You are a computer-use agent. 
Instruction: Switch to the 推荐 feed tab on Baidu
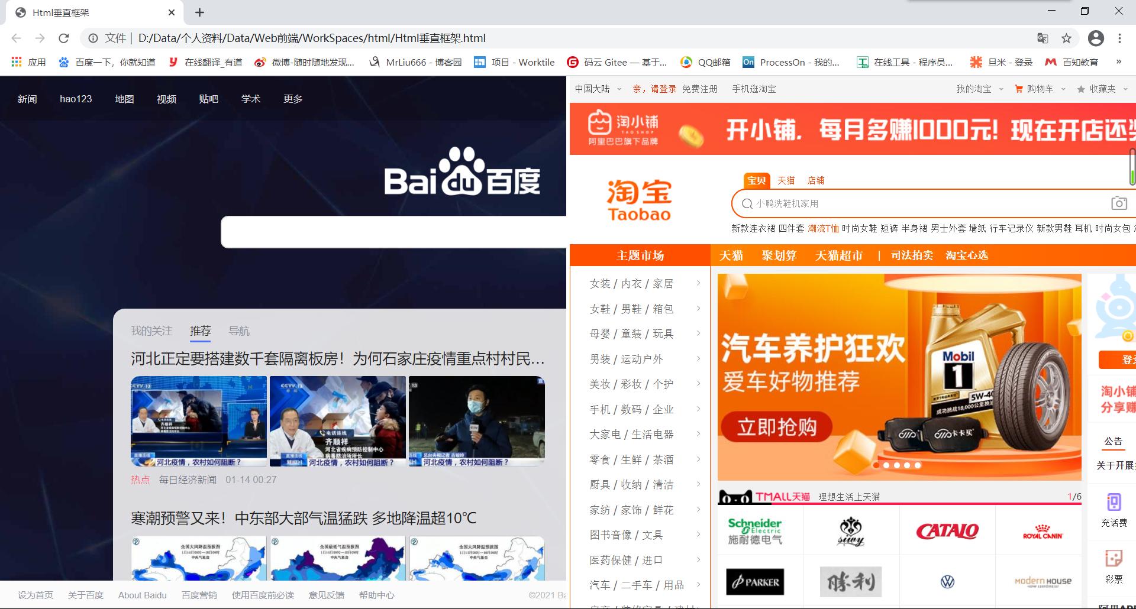[200, 331]
